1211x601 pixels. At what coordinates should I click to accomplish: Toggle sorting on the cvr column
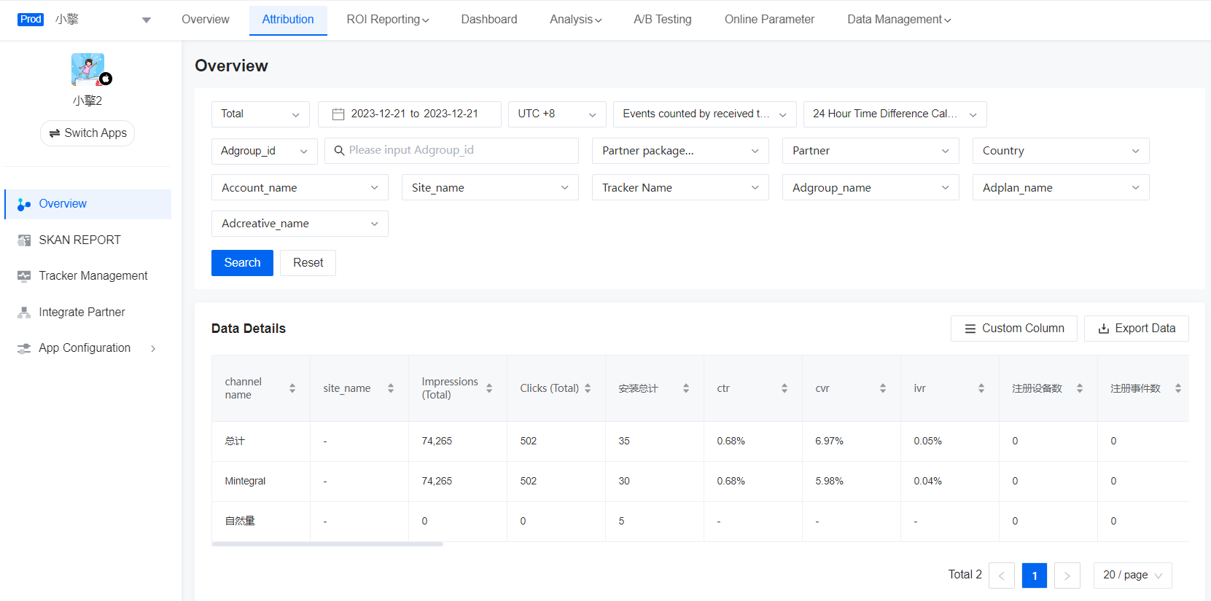coord(882,388)
